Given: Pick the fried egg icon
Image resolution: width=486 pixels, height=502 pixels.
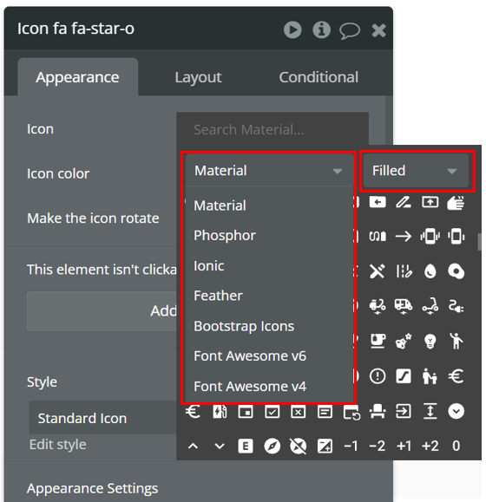Looking at the screenshot, I should click(456, 271).
